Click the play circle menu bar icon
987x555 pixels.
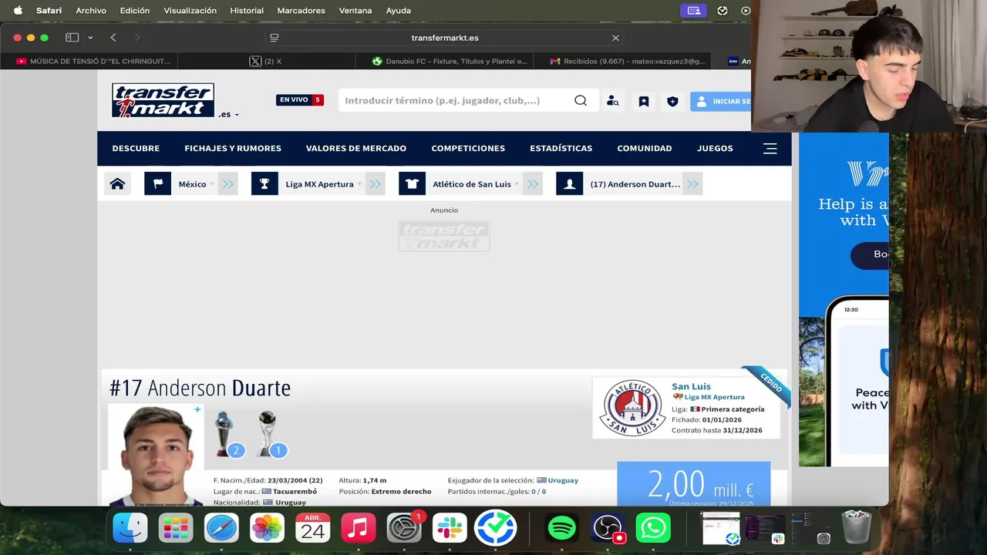(x=746, y=11)
